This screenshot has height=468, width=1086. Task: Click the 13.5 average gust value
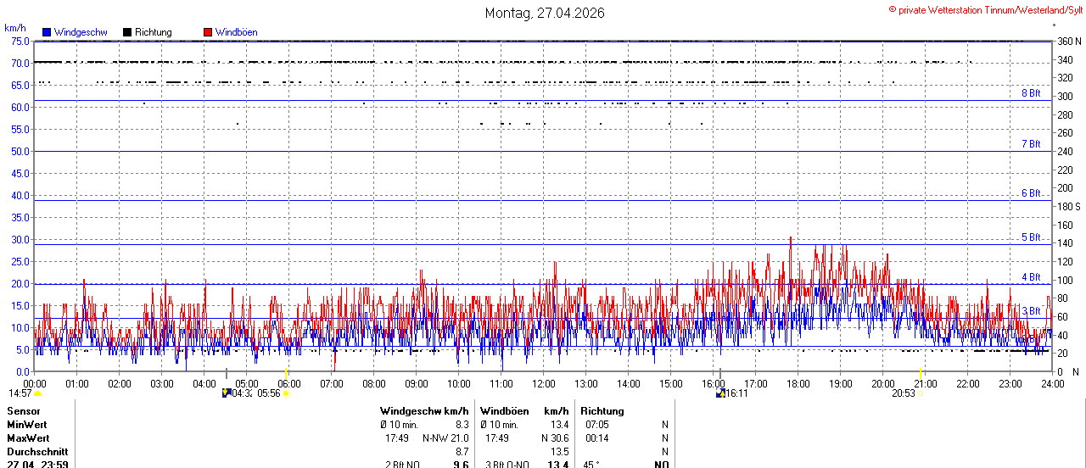559,452
